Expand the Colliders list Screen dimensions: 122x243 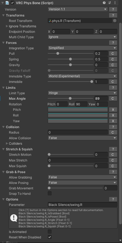click(x=7, y=144)
